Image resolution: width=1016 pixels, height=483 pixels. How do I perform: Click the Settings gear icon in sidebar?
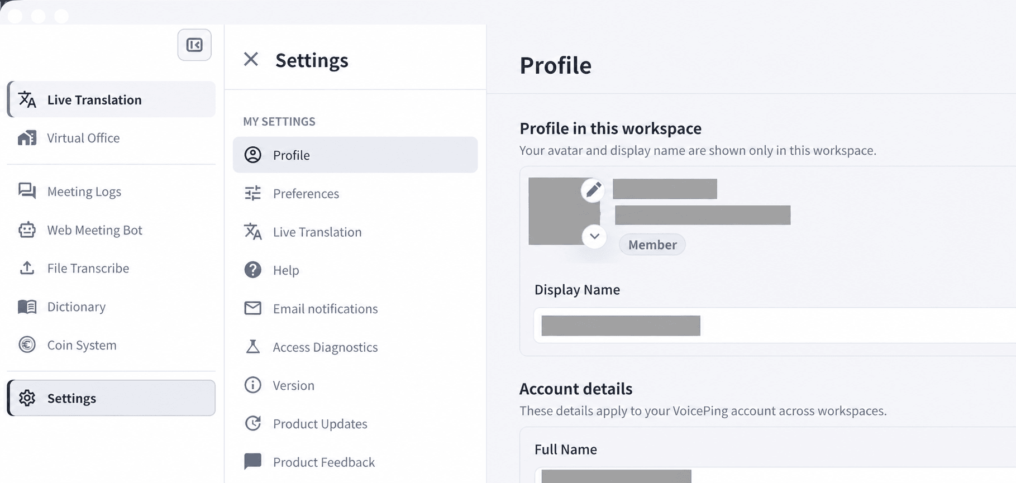tap(27, 398)
